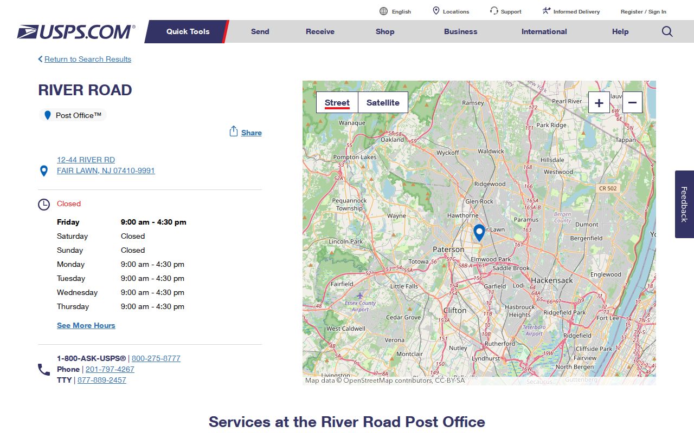This screenshot has height=433, width=694.
Task: Click the Informed Delivery icon
Action: click(x=547, y=11)
